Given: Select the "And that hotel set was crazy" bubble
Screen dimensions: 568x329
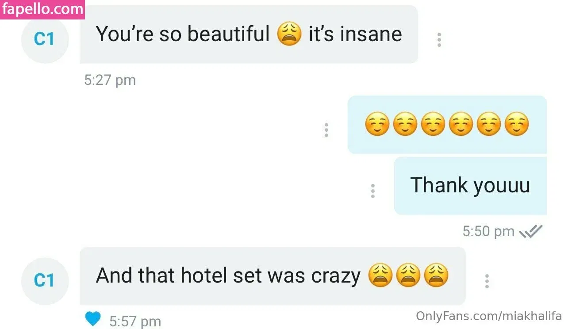Looking at the screenshot, I should click(x=272, y=276).
